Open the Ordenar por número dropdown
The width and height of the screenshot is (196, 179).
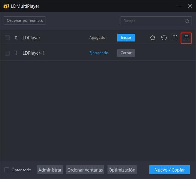coord(25,21)
